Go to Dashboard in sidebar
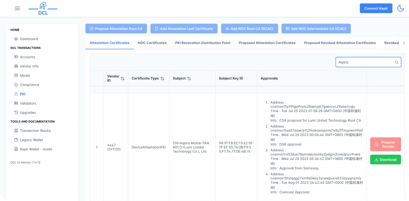409x201 pixels. [29, 39]
